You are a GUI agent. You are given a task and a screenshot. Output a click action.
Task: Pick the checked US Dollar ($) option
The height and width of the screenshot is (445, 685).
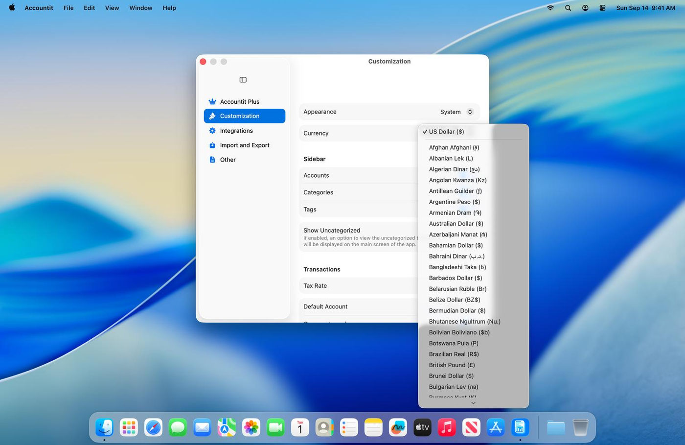pos(446,132)
